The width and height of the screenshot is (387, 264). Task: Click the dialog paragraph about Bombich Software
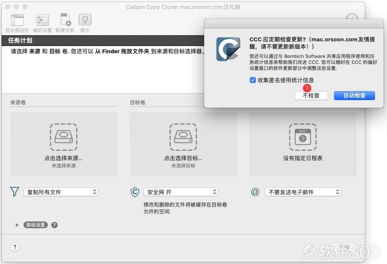point(313,62)
